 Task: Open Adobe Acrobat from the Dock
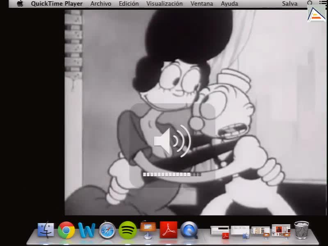(x=169, y=230)
